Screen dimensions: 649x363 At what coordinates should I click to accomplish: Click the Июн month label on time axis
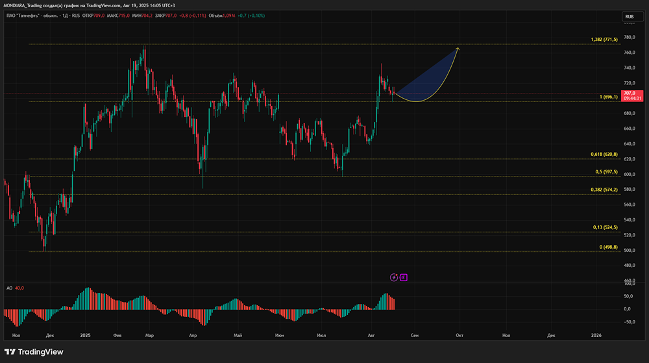[x=280, y=335]
